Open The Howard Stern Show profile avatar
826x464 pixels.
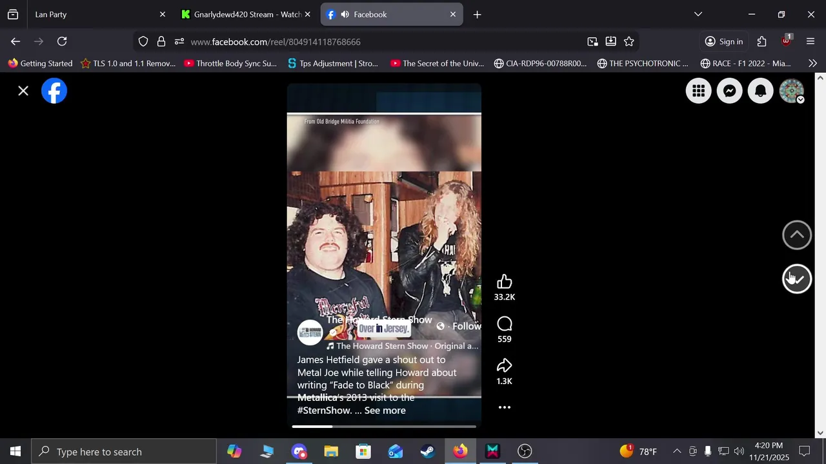pos(310,333)
